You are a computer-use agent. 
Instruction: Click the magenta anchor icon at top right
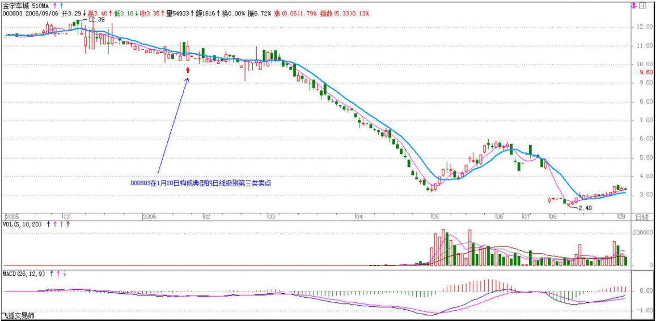pos(633,6)
